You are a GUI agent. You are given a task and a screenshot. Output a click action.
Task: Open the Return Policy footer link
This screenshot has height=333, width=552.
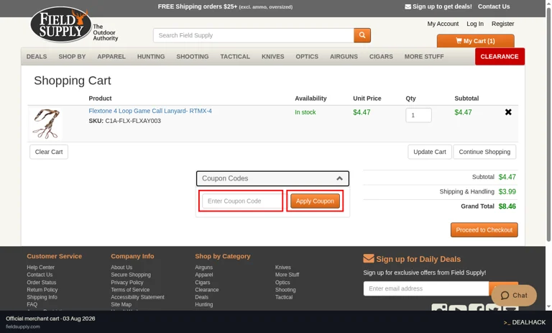[42, 290]
